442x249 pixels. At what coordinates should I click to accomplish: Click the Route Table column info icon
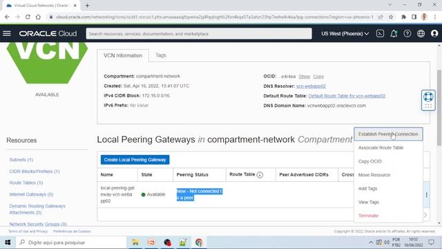(260, 175)
